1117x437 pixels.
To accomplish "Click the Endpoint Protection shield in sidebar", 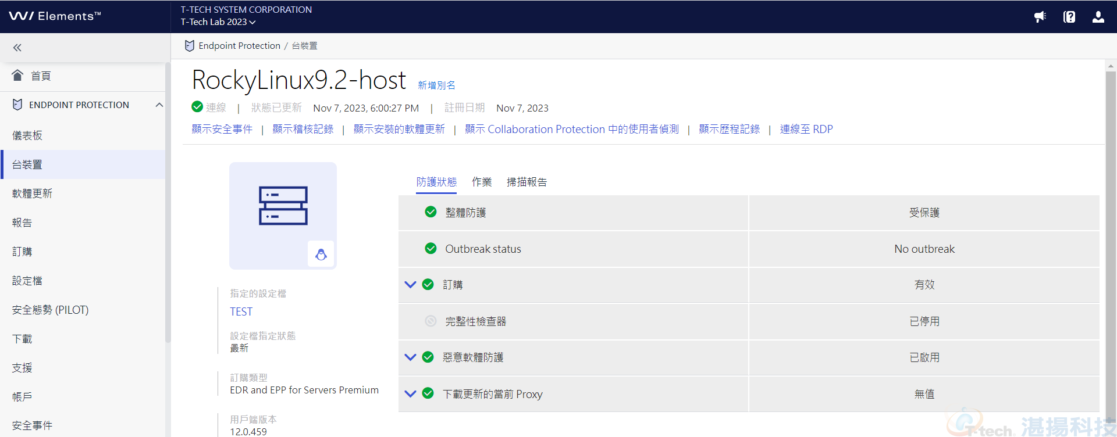I will 17,105.
